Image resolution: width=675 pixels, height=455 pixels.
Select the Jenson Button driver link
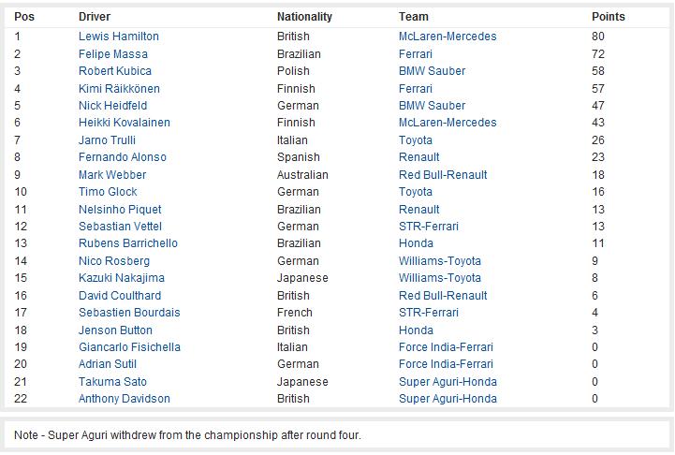pos(115,330)
